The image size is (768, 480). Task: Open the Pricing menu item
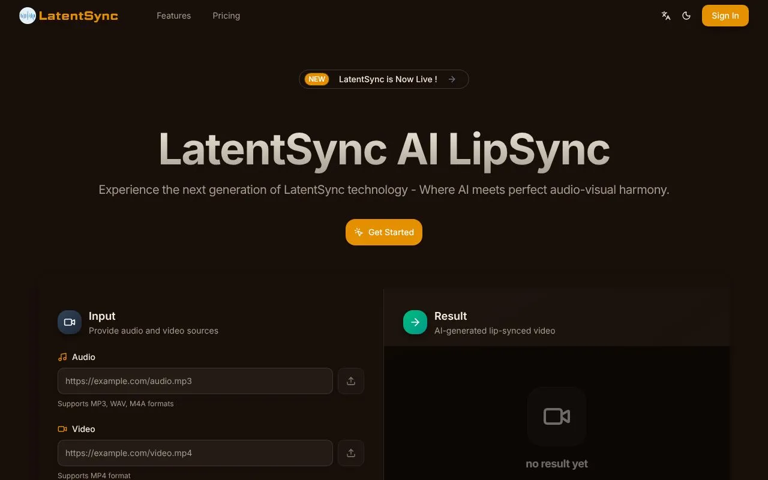226,16
